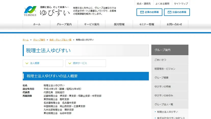Click the 中国税理士会 affiliation line
The image size is (211, 119).
coord(64,106)
